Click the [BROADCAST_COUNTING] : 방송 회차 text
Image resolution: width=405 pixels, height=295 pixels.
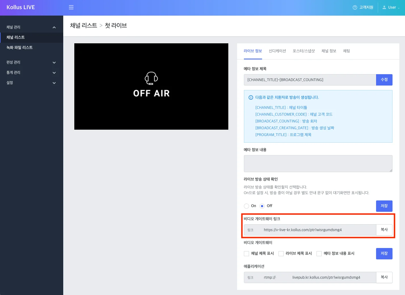(x=286, y=121)
